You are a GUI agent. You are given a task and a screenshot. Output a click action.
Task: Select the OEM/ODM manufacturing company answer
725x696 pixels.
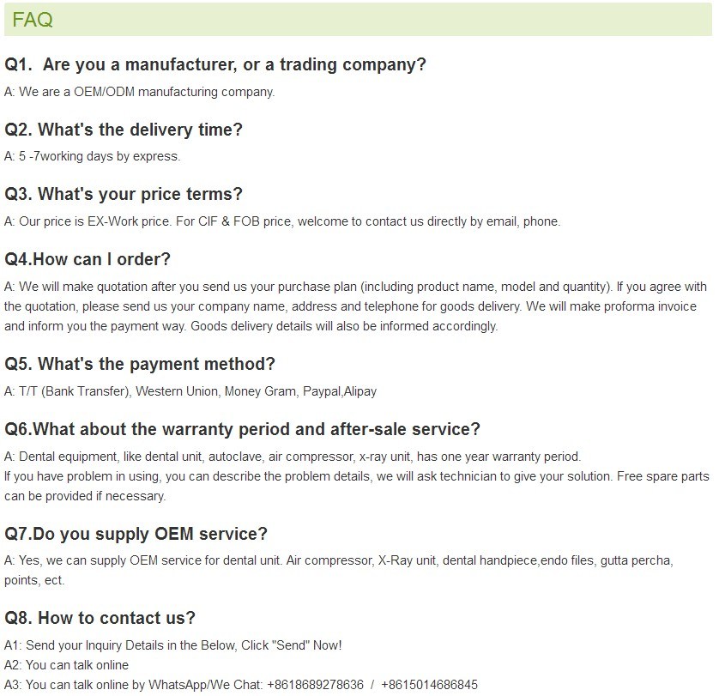tap(140, 92)
